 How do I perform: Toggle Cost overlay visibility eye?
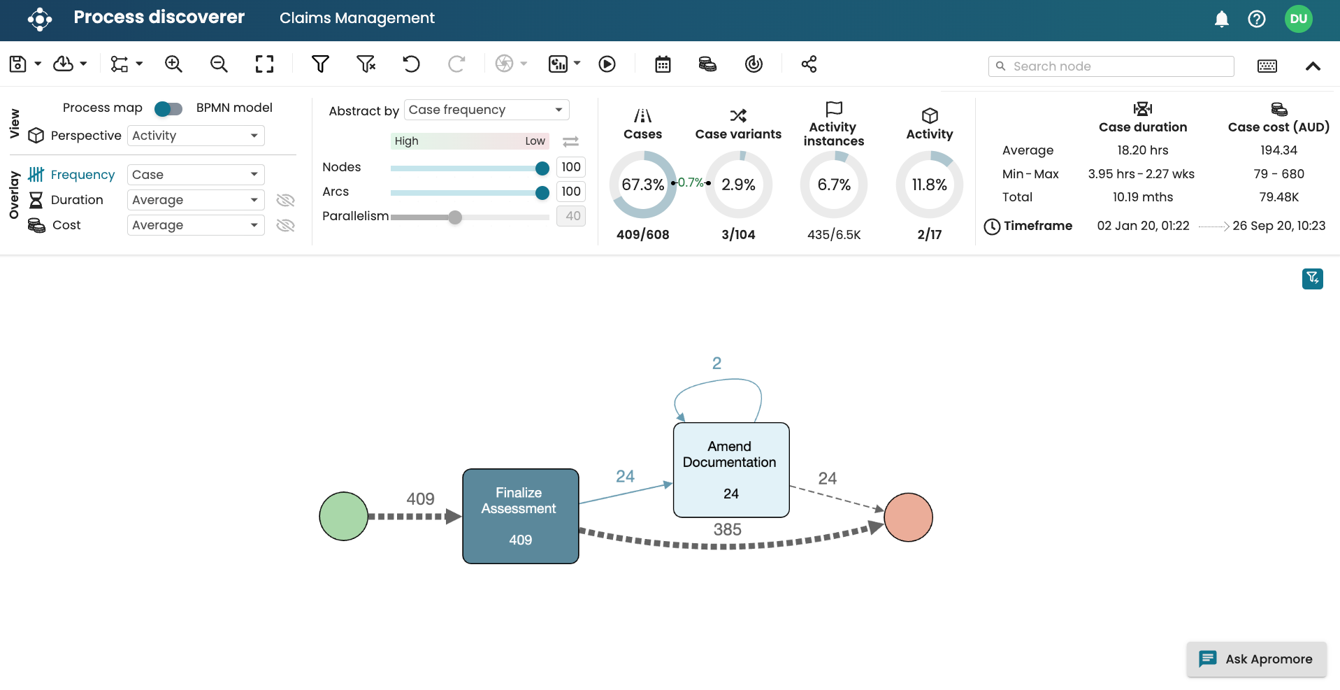(285, 226)
